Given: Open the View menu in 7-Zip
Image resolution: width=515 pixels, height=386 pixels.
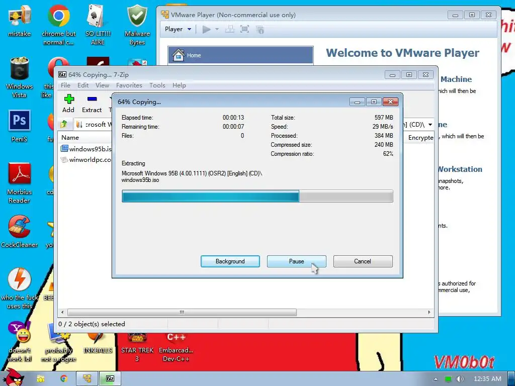Looking at the screenshot, I should click(x=102, y=85).
